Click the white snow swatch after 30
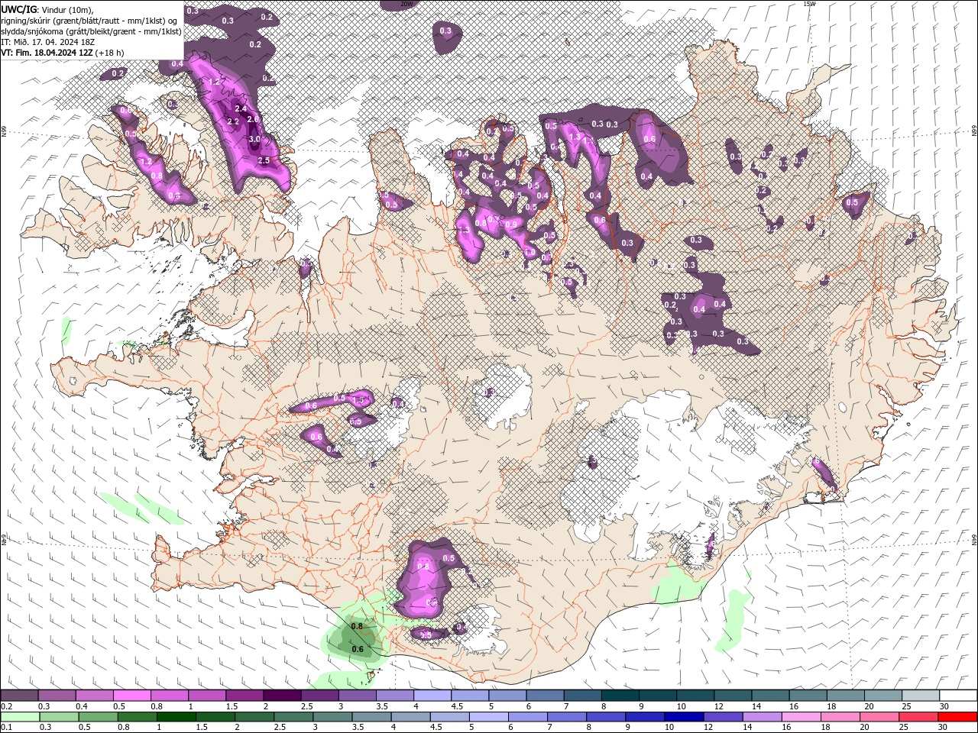978x733 pixels. coord(957,696)
